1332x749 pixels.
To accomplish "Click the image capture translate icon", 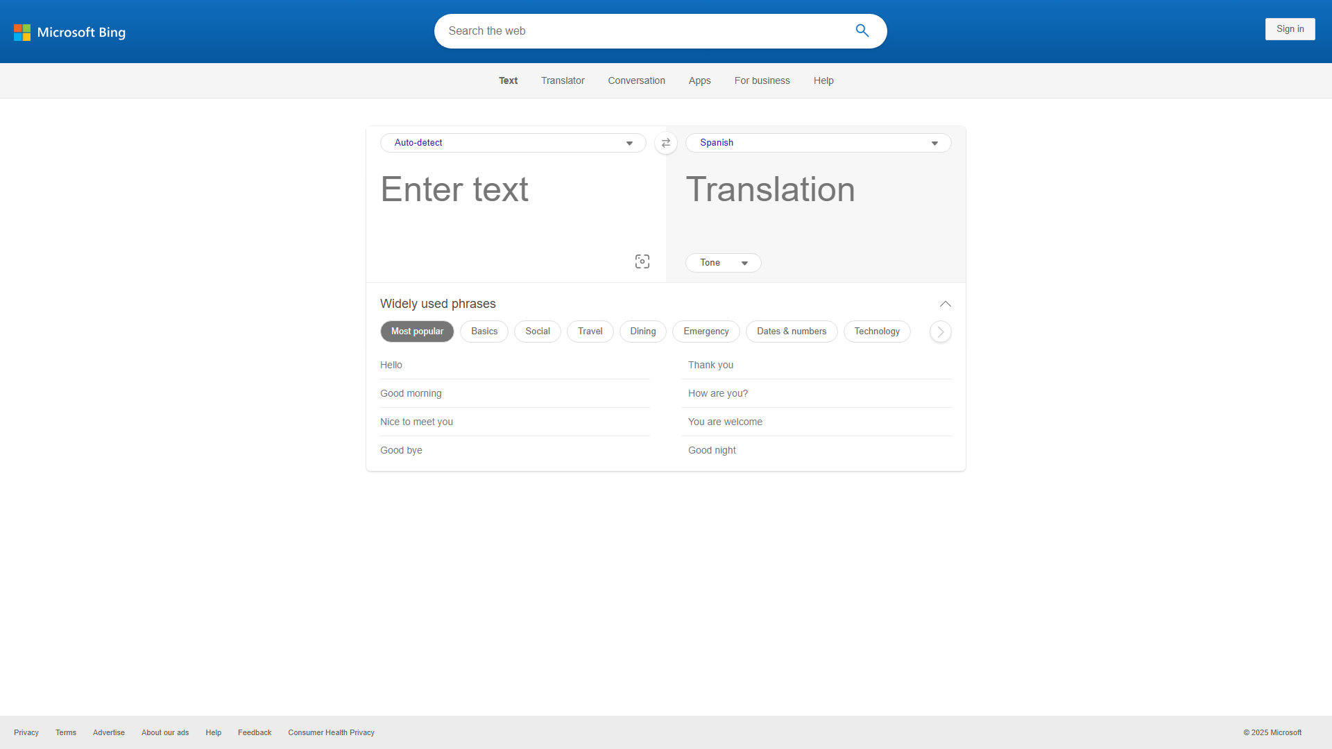I will [x=642, y=261].
